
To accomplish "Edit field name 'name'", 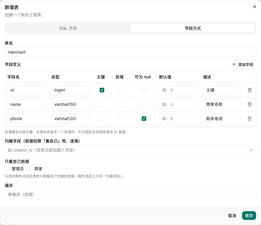I will pyautogui.click(x=27, y=104).
